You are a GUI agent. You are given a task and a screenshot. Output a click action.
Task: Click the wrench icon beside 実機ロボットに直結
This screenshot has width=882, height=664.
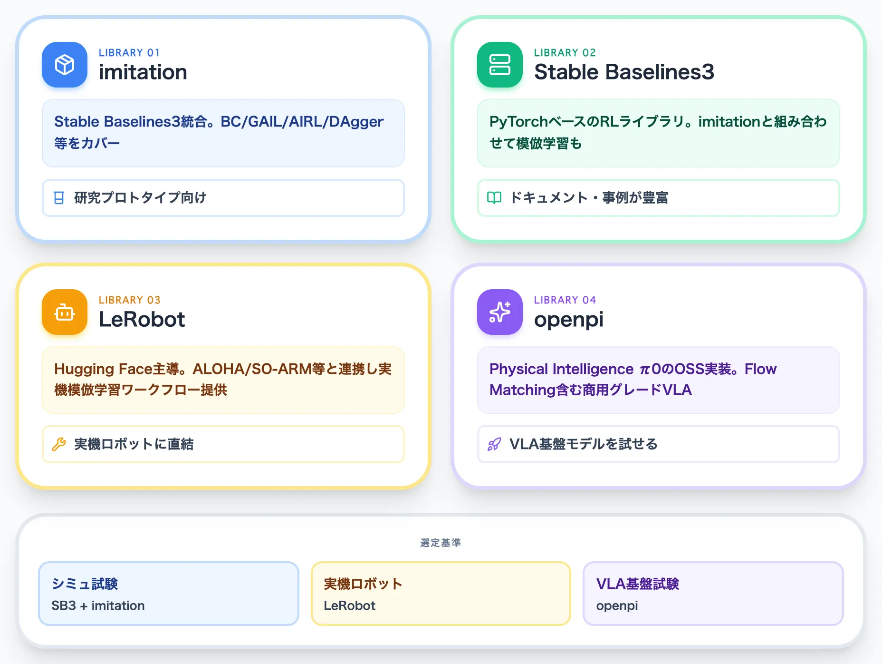59,444
